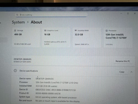This screenshot has width=138, height=104.
Task: Maximize the Settings window
Action: pyautogui.click(x=128, y=14)
